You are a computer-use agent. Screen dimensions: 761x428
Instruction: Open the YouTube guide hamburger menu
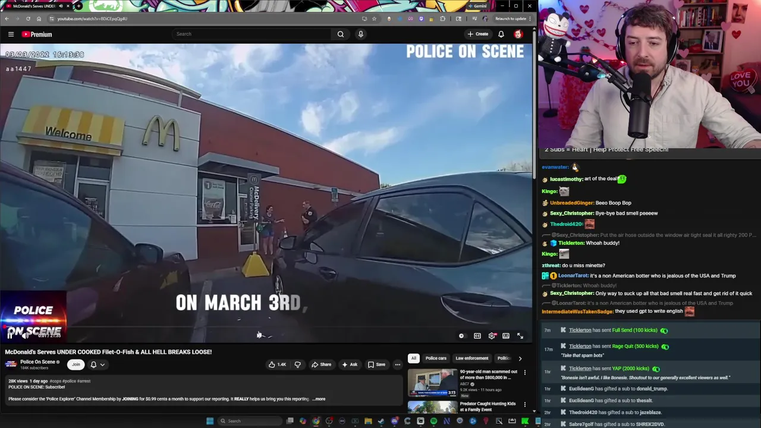pos(11,34)
